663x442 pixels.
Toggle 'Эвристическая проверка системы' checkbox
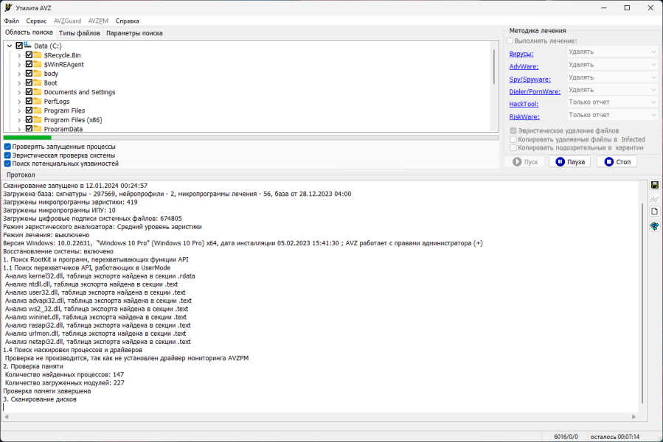[7, 155]
